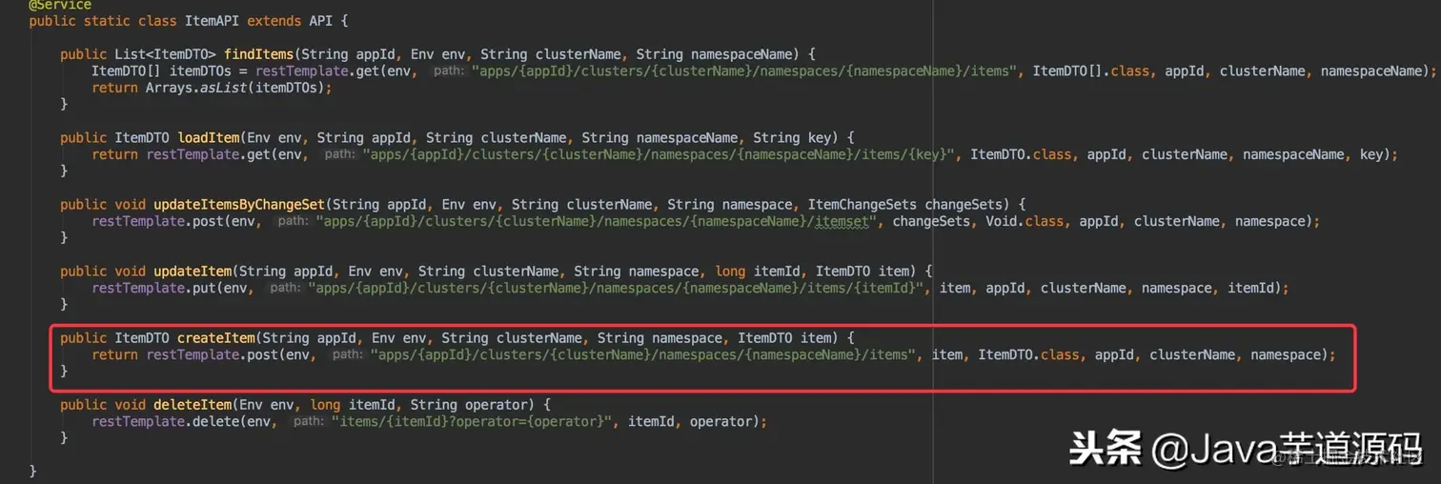The image size is (1441, 484).
Task: Click the findItems method name
Action: (258, 54)
